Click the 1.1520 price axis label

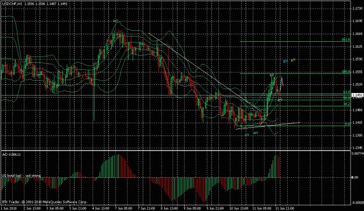(x=357, y=85)
